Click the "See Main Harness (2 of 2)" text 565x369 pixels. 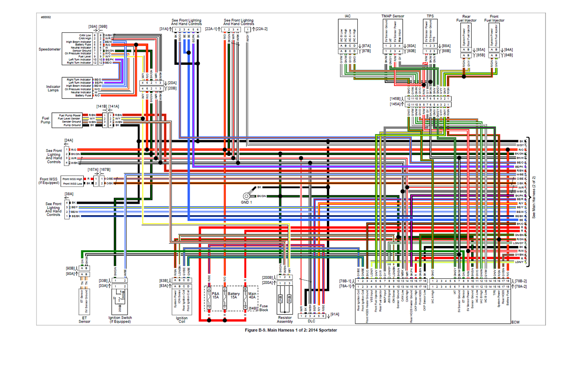(534, 197)
